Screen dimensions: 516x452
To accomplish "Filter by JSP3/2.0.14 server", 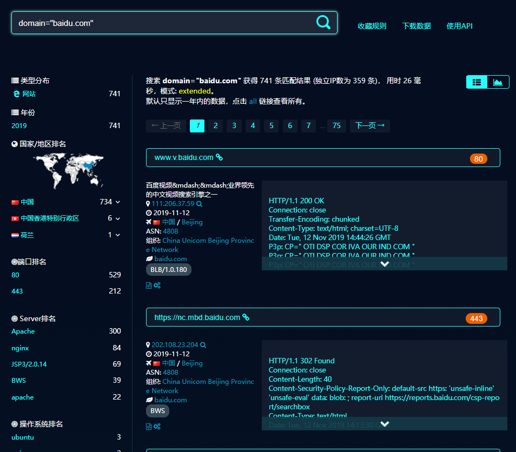I will point(29,364).
